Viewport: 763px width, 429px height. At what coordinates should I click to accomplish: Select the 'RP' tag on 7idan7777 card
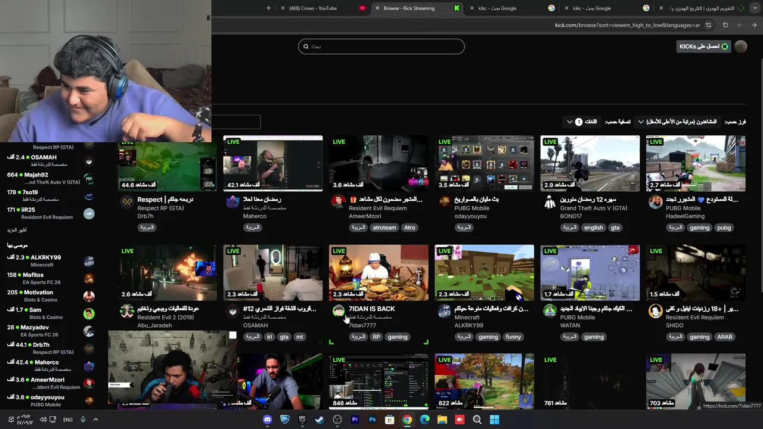point(376,337)
